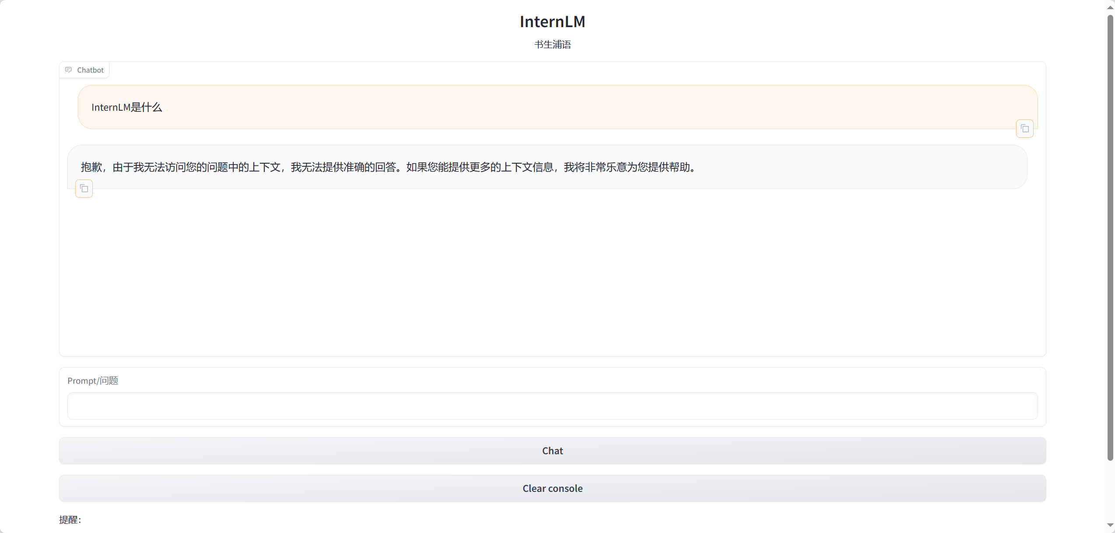
Task: Copy the chatbot's apology reply
Action: [84, 189]
